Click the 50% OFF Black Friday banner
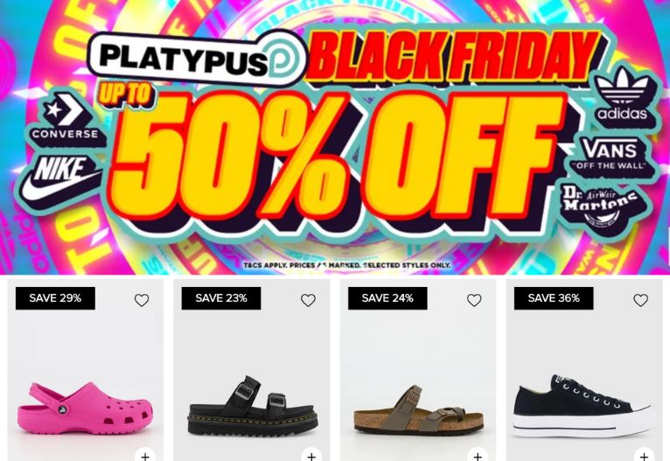This screenshot has height=461, width=670. 335,136
